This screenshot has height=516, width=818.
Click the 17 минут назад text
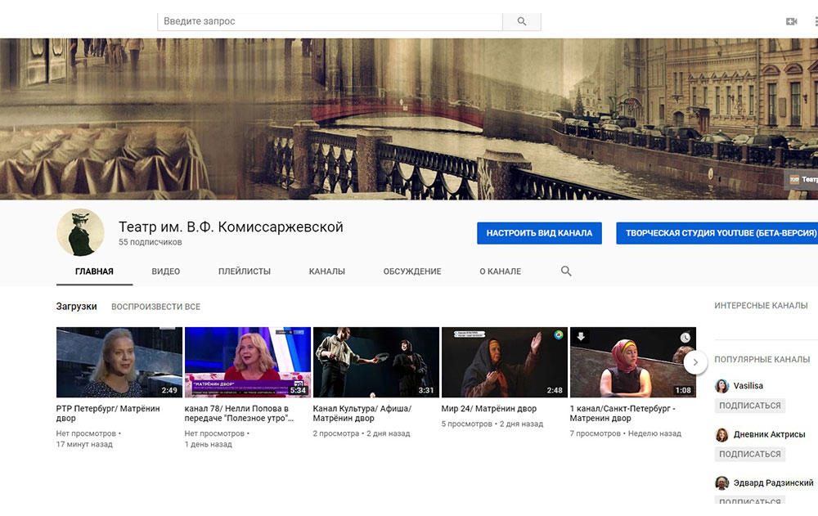pos(84,445)
